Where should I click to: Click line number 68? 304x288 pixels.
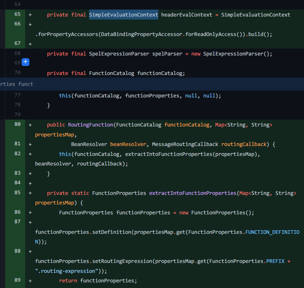point(18,53)
